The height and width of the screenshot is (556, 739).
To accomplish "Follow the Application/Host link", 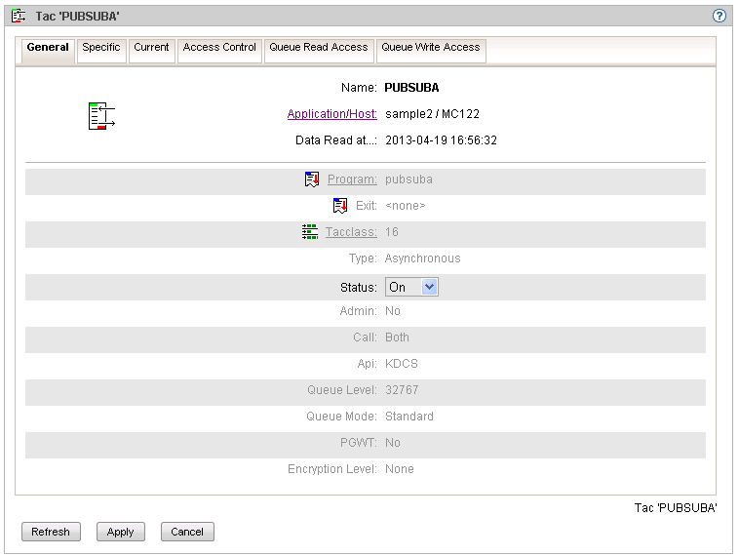I will [331, 114].
